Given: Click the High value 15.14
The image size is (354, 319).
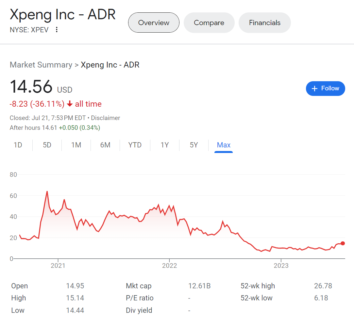Looking at the screenshot, I should point(75,298).
